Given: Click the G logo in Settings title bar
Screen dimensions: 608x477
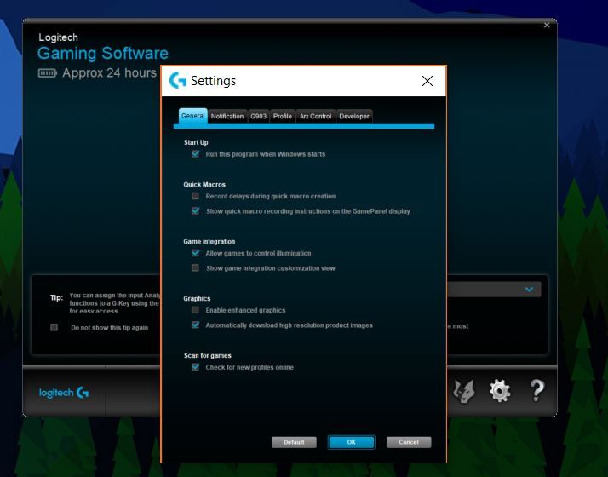Looking at the screenshot, I should [x=178, y=80].
